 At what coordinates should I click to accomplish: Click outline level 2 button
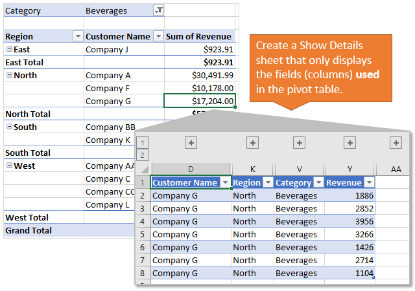pos(143,155)
